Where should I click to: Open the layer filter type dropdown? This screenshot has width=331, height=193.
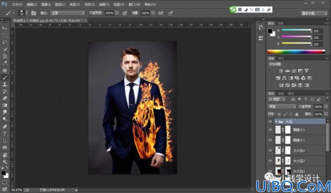277,99
